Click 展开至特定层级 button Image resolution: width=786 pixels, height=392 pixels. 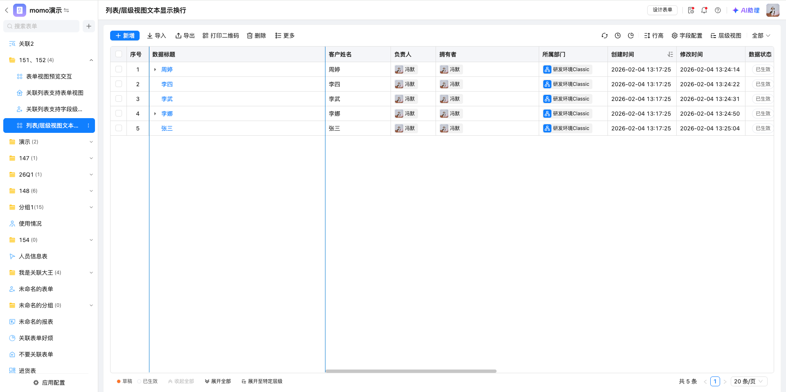262,381
